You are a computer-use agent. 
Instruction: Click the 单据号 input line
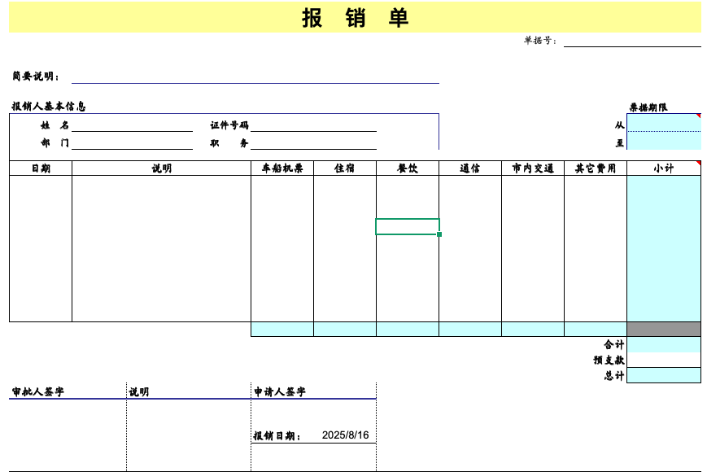pos(632,41)
